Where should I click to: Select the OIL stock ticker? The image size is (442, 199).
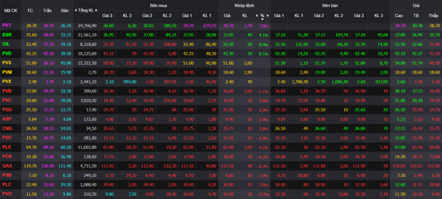[x=6, y=44]
